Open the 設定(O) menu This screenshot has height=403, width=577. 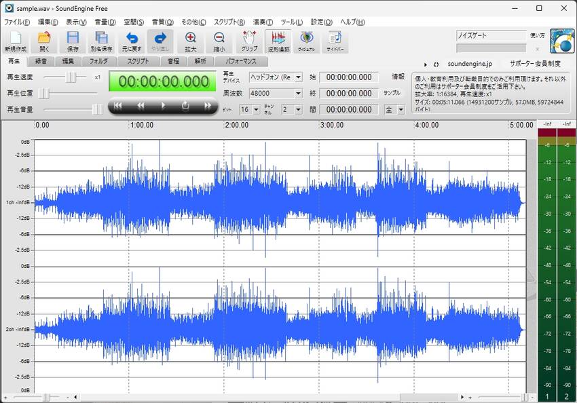(x=322, y=22)
